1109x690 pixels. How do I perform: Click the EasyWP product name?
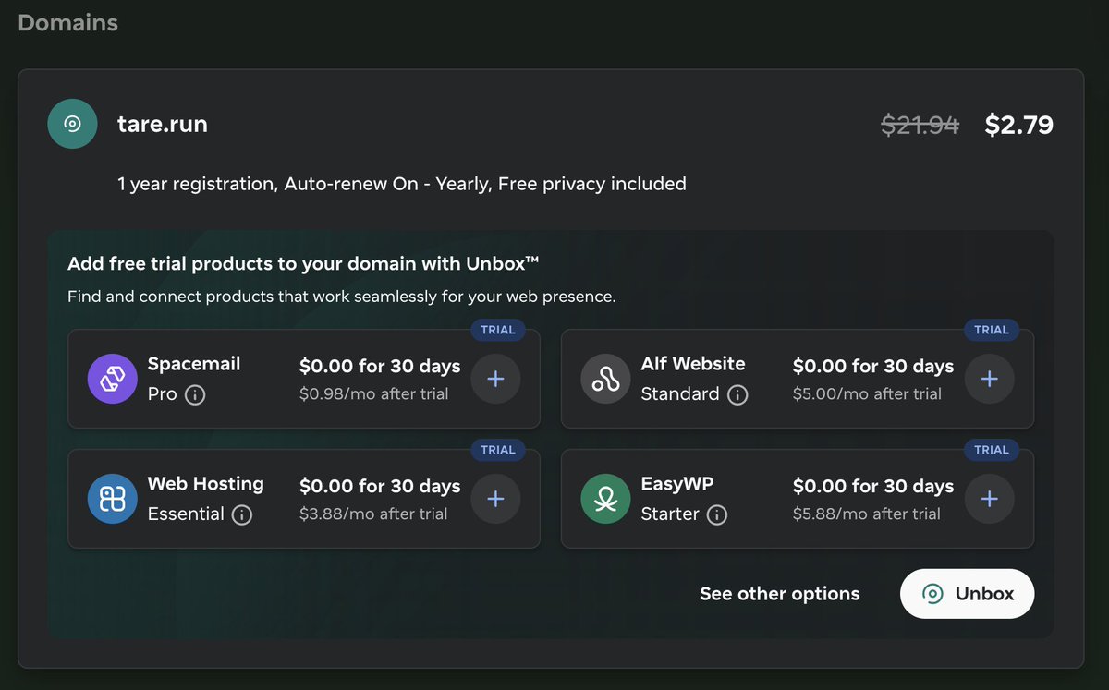[677, 484]
